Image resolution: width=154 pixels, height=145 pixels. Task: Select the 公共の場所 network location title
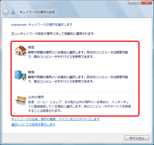[x=36, y=97]
